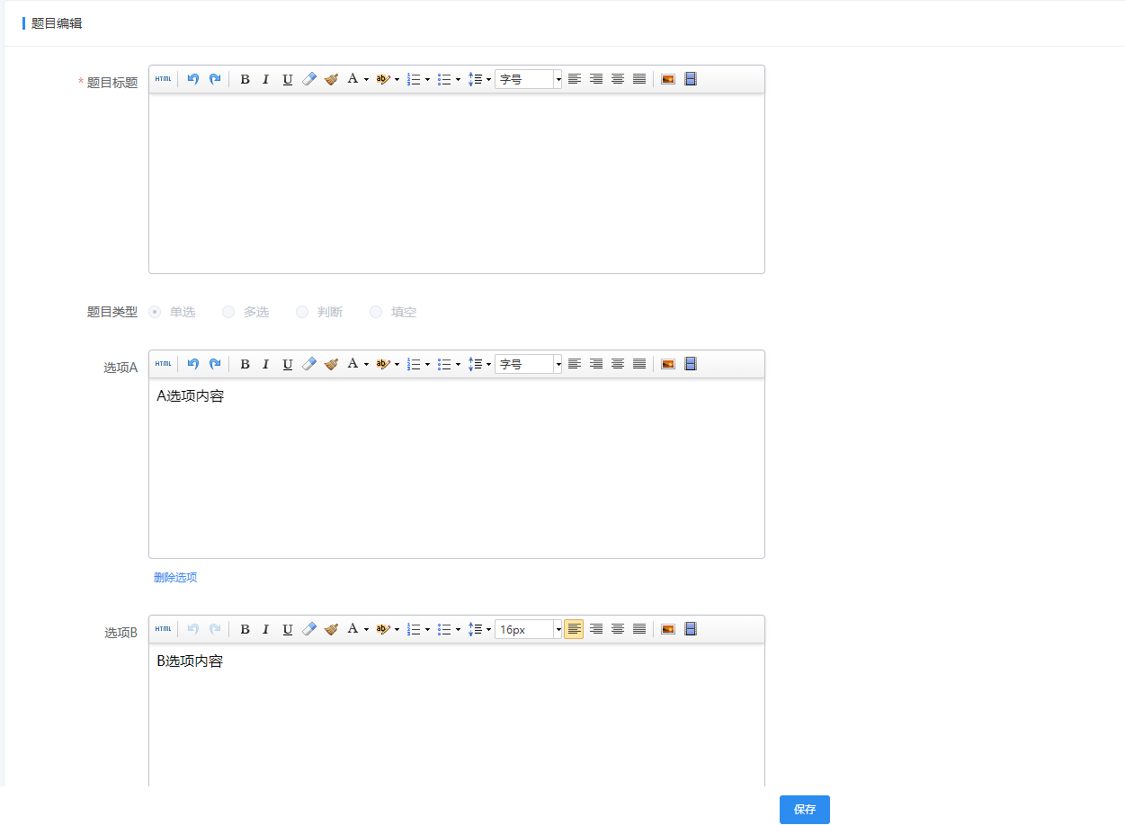Align text right in 题目标题 editor
This screenshot has height=825, width=1125.
coord(595,79)
